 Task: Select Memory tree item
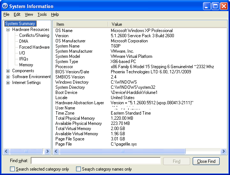(26, 65)
